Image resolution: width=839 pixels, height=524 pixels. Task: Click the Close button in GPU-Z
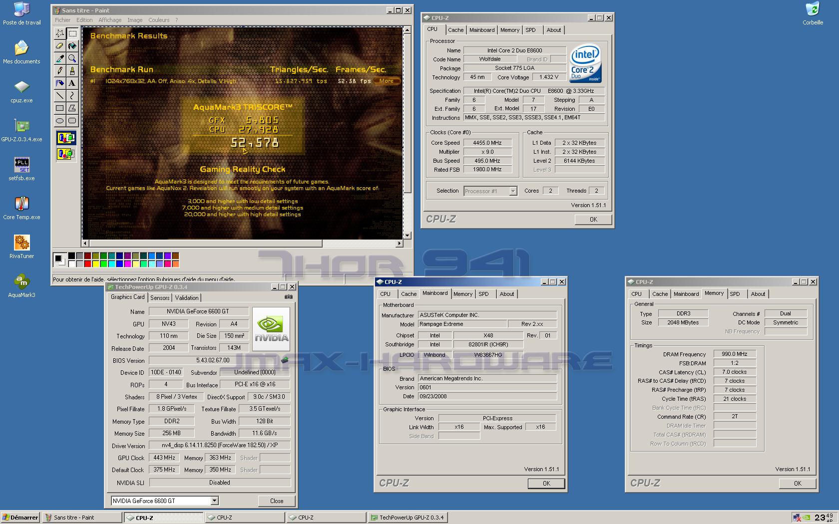coord(276,501)
